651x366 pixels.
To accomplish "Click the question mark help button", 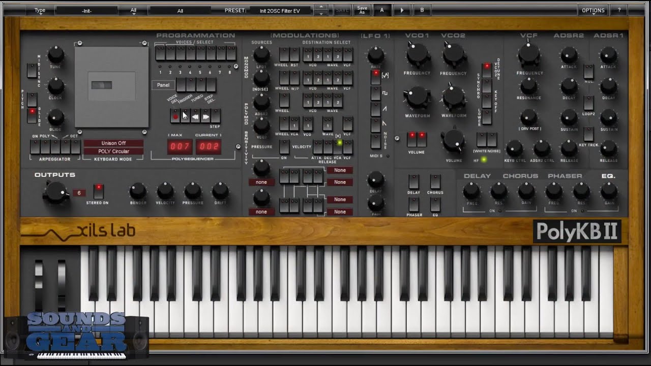I will pos(619,10).
